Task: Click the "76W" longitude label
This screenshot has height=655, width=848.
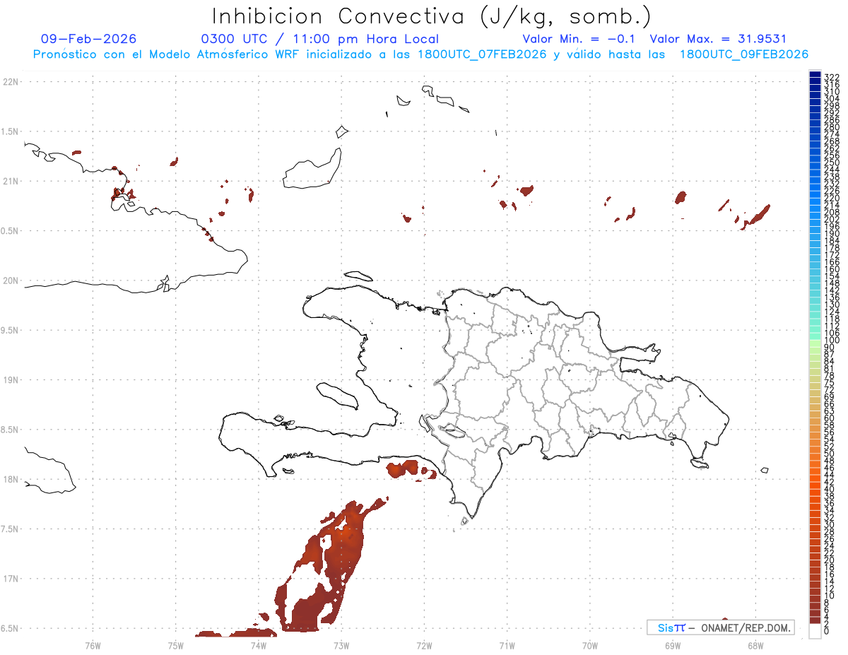Action: [93, 644]
